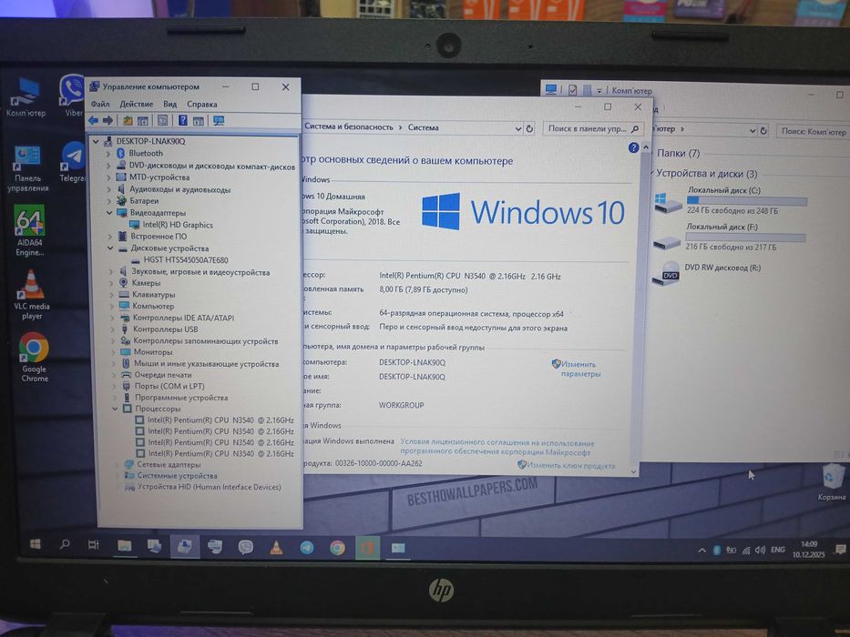Collapse the DESKTOP-LNAK90Q root node
Viewport: 850px width, 637px height.
point(96,141)
